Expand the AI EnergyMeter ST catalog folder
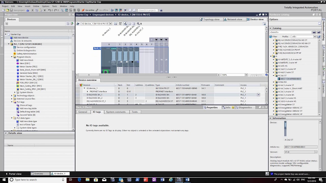Screen dimensions: 326x183 click(x=274, y=104)
